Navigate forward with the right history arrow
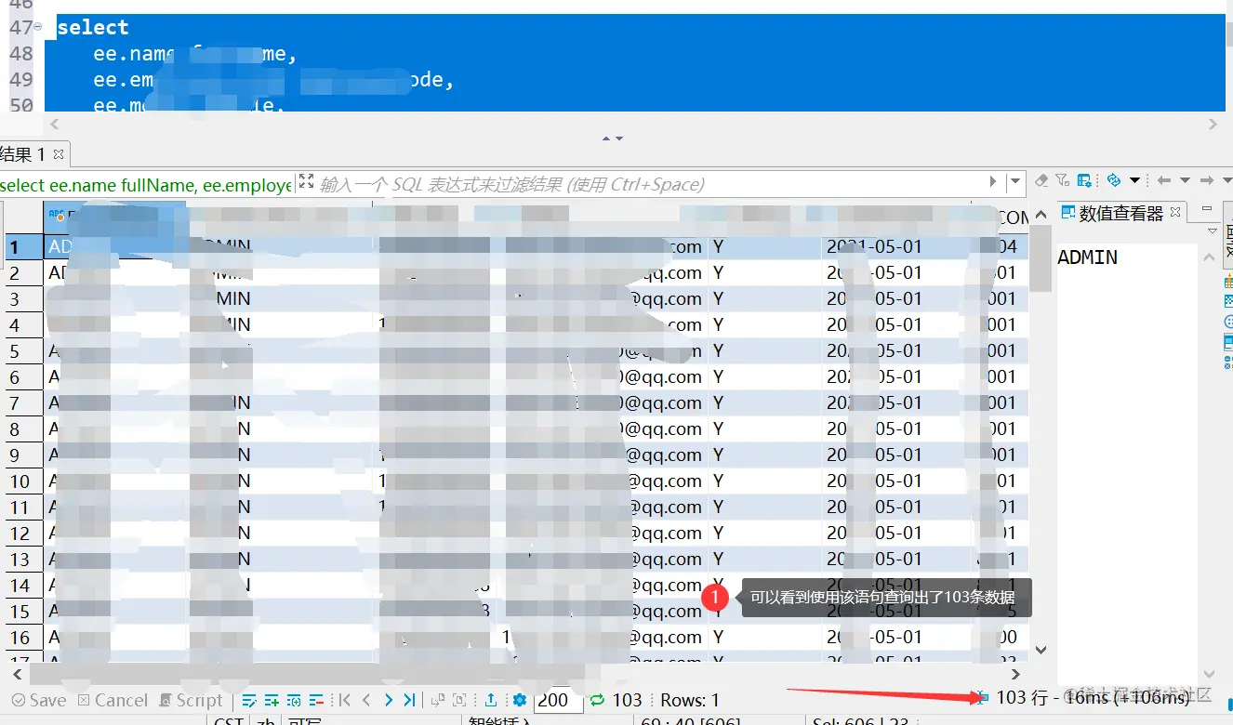This screenshot has height=725, width=1233. pos(1206,180)
